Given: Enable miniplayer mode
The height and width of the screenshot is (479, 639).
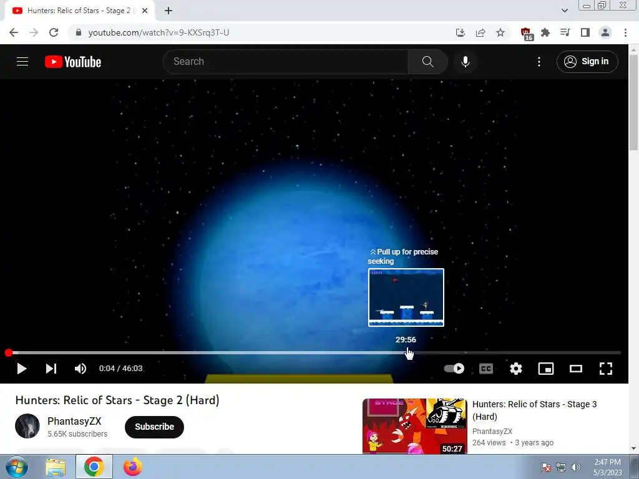Looking at the screenshot, I should pyautogui.click(x=545, y=369).
